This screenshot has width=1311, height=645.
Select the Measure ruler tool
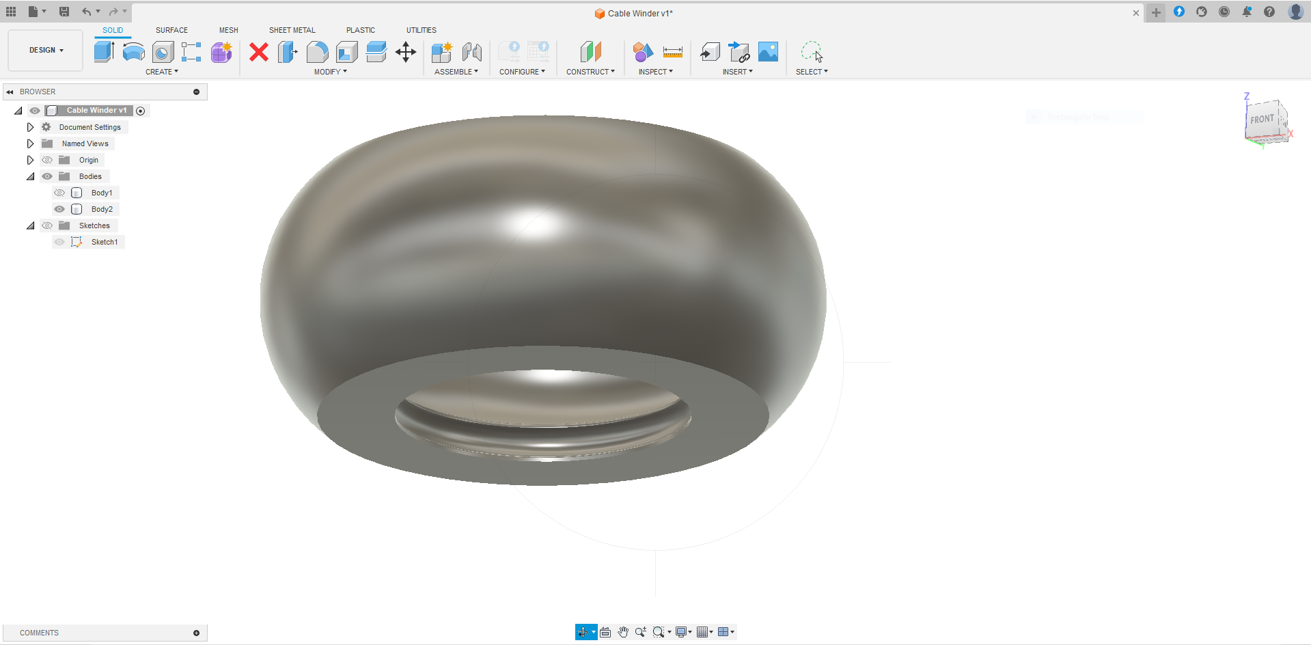pos(673,52)
